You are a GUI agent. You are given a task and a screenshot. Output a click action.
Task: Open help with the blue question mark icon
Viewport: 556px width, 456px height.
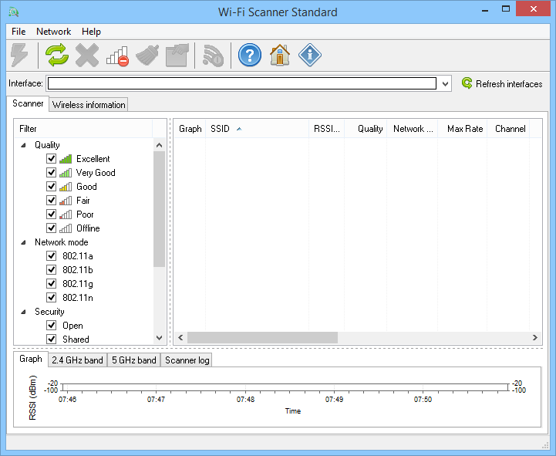tap(250, 55)
